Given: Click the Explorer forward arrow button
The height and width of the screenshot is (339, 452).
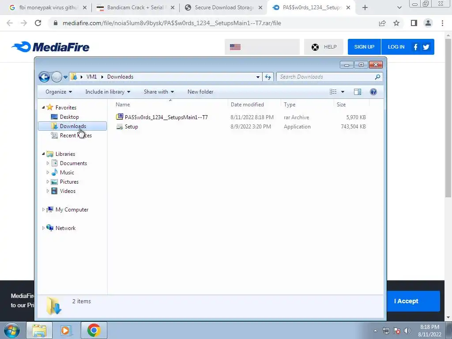Looking at the screenshot, I should coord(56,77).
